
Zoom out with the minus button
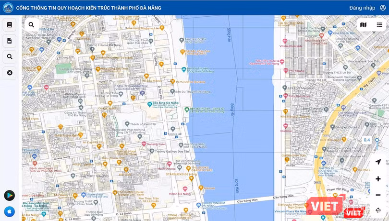pos(378,195)
